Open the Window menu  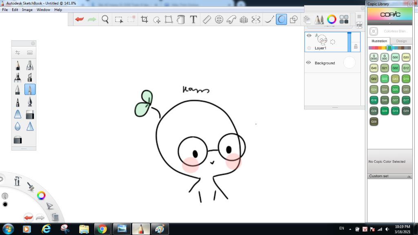[x=43, y=10]
